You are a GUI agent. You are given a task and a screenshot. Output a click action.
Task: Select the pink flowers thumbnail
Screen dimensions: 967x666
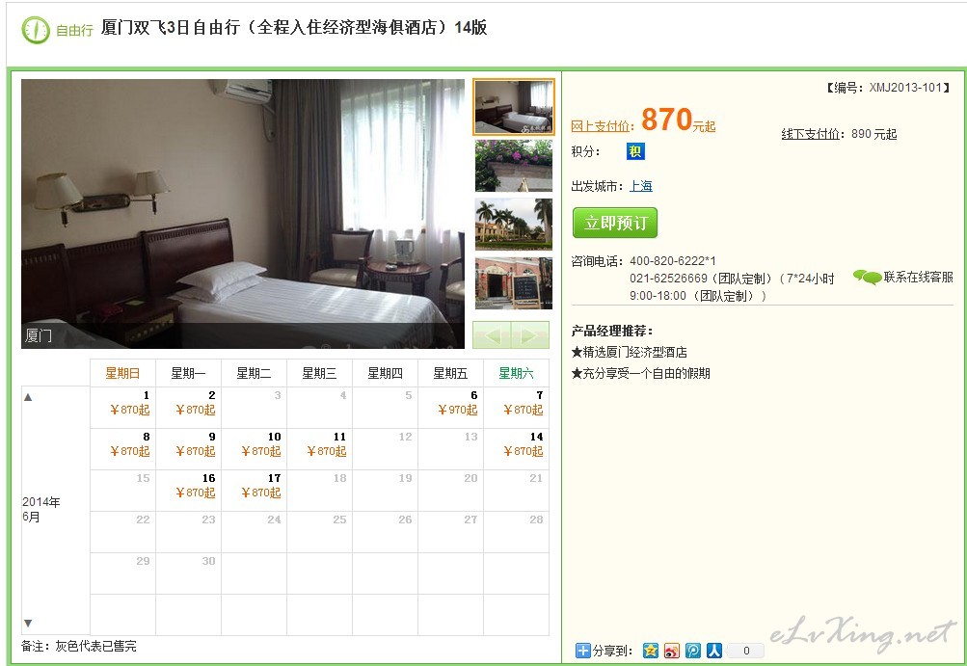(x=514, y=165)
